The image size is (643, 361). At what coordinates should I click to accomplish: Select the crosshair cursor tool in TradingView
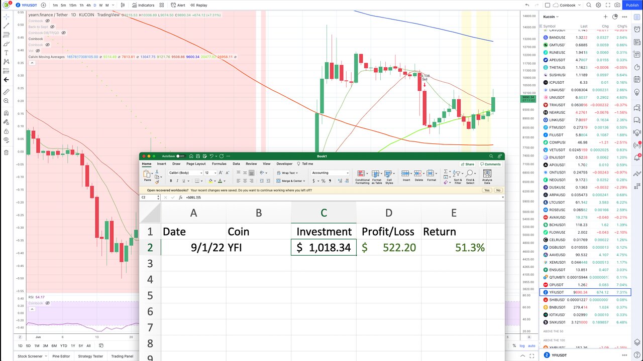pyautogui.click(x=6, y=16)
